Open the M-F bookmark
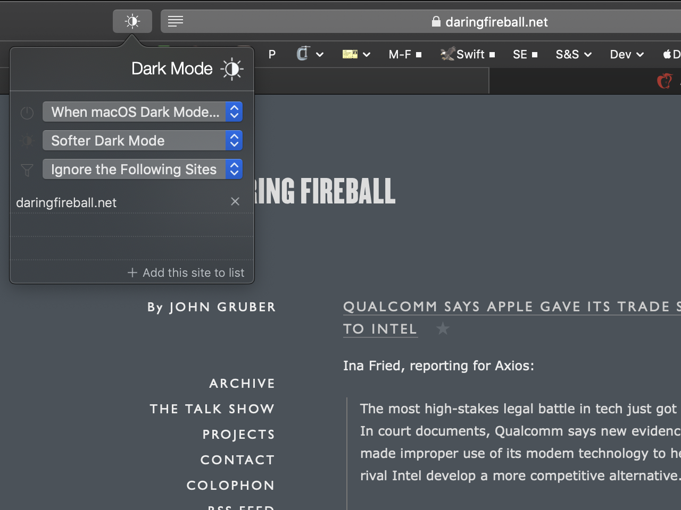This screenshot has width=681, height=510. pos(405,54)
